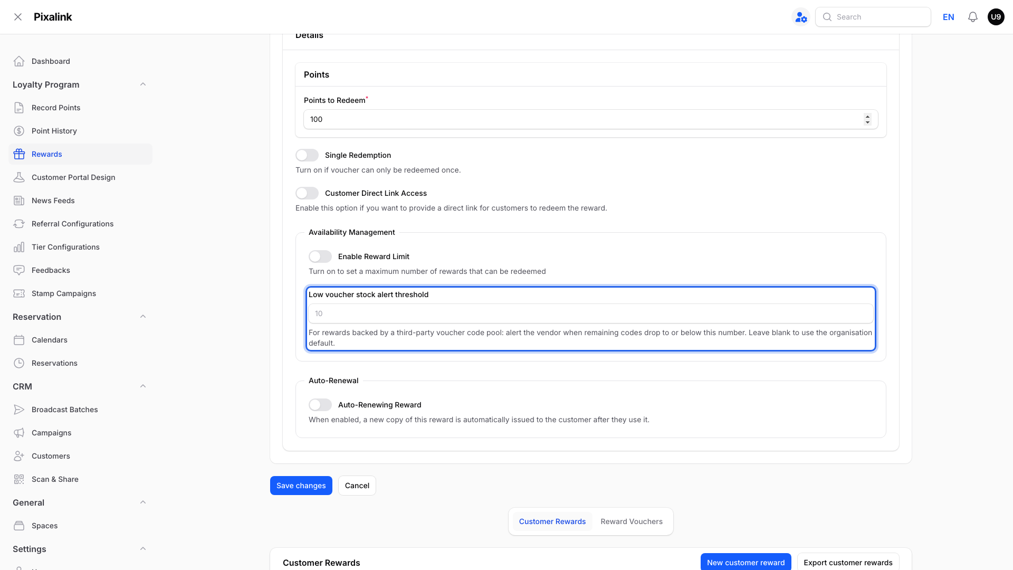Screen dimensions: 1013x570
Task: Switch language via EN button
Action: coord(949,17)
